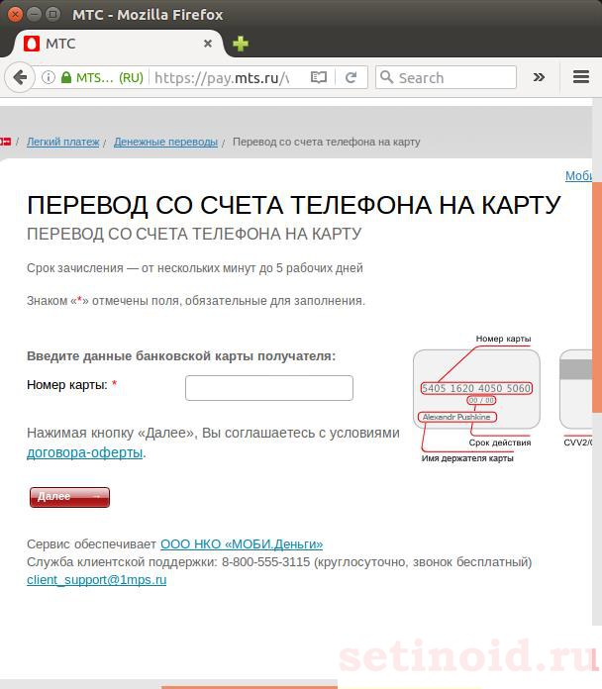
Task: Open the Легкий платеж breadcrumb link
Action: 62,142
